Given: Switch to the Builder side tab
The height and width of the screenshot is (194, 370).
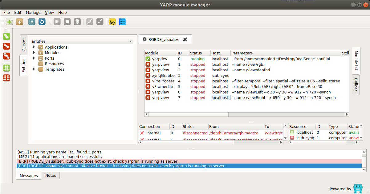Looking at the screenshot, I should tap(356, 85).
